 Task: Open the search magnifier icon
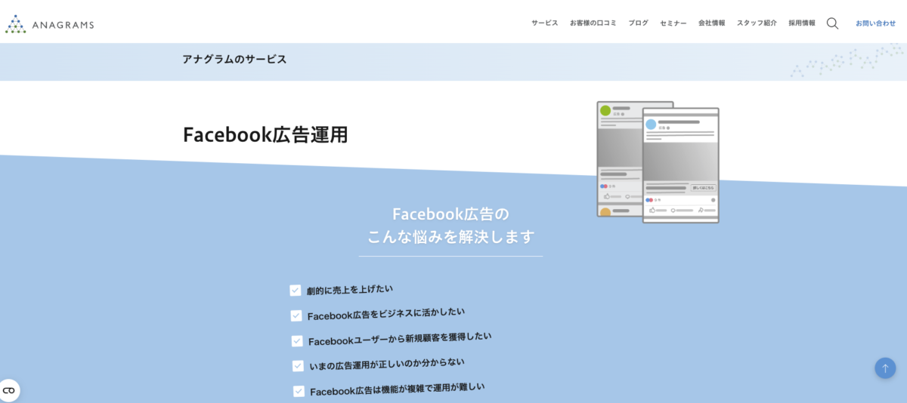(832, 23)
